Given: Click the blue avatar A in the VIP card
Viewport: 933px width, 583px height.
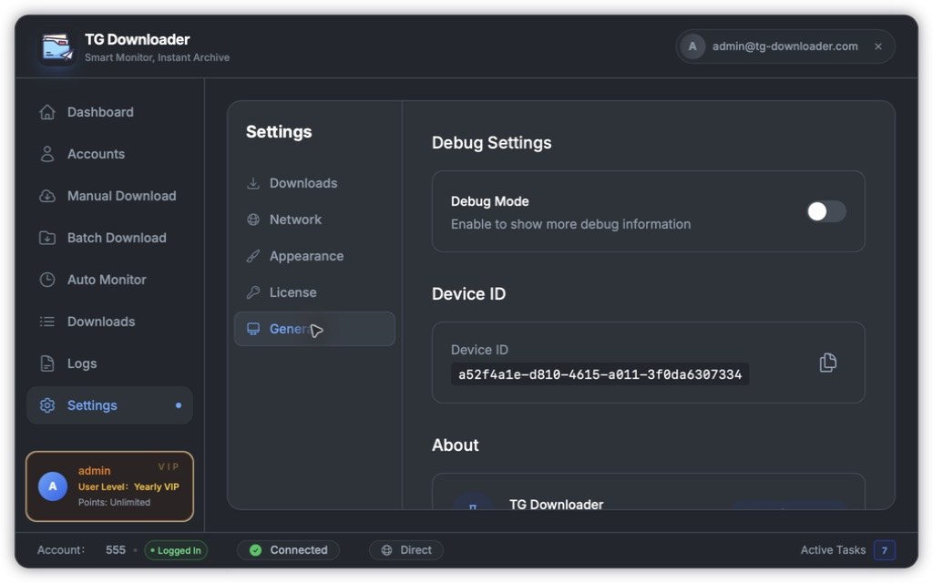Looking at the screenshot, I should pos(53,486).
